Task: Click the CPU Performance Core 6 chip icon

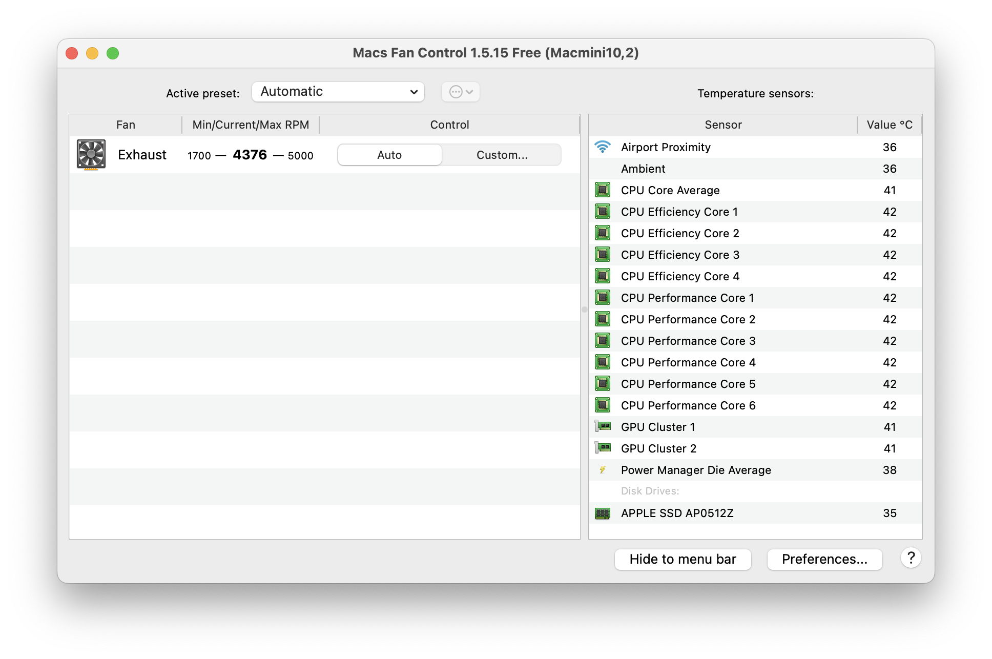Action: (x=603, y=405)
